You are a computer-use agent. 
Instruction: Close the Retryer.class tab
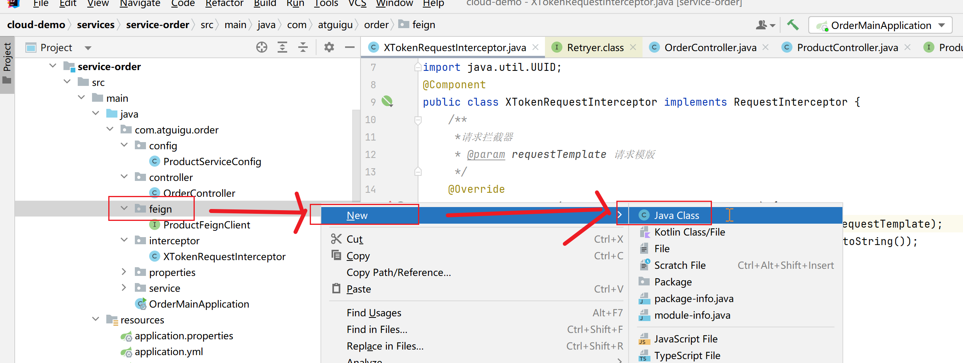[x=633, y=48]
